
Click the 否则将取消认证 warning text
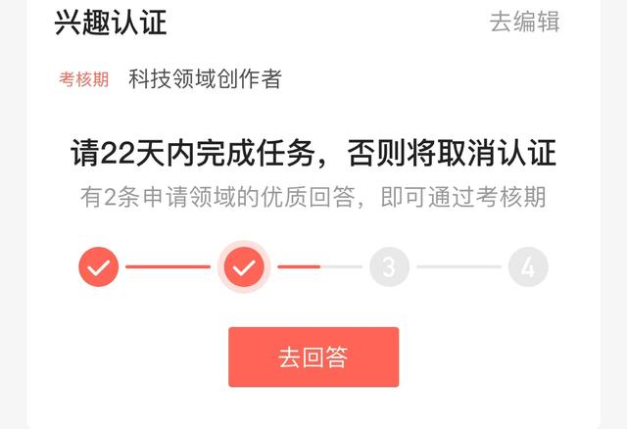[452, 153]
